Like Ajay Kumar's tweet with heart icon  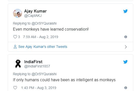coord(15,37)
